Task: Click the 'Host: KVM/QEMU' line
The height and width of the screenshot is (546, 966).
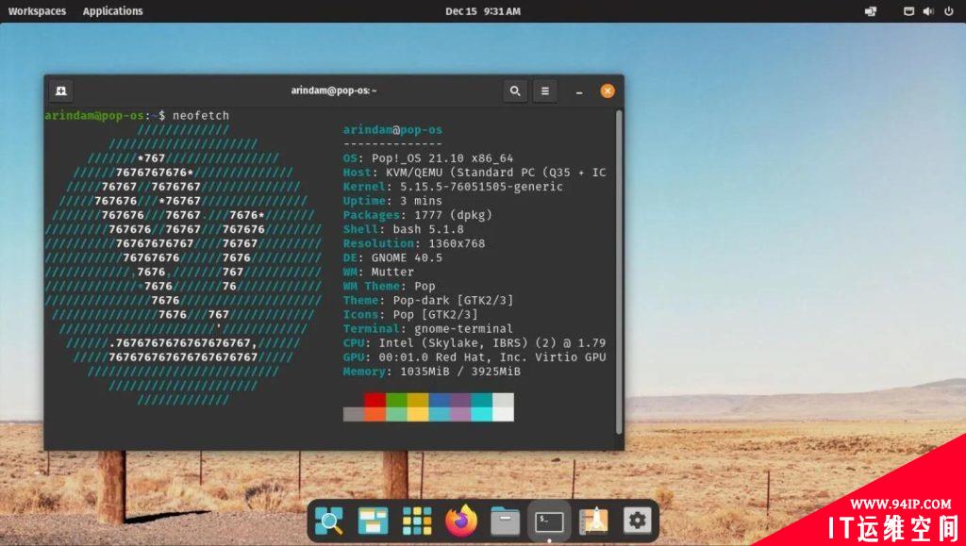Action: click(475, 173)
